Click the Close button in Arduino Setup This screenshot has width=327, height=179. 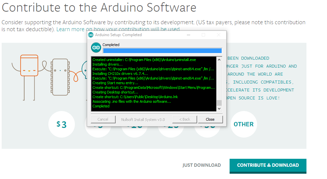tap(210, 119)
